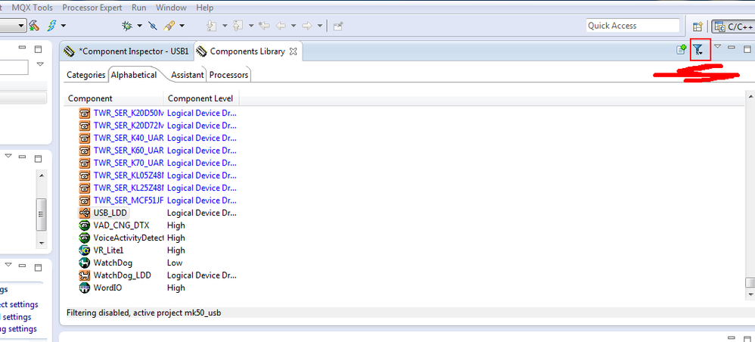Click the Next Annotation icon
The height and width of the screenshot is (342, 755).
212,26
